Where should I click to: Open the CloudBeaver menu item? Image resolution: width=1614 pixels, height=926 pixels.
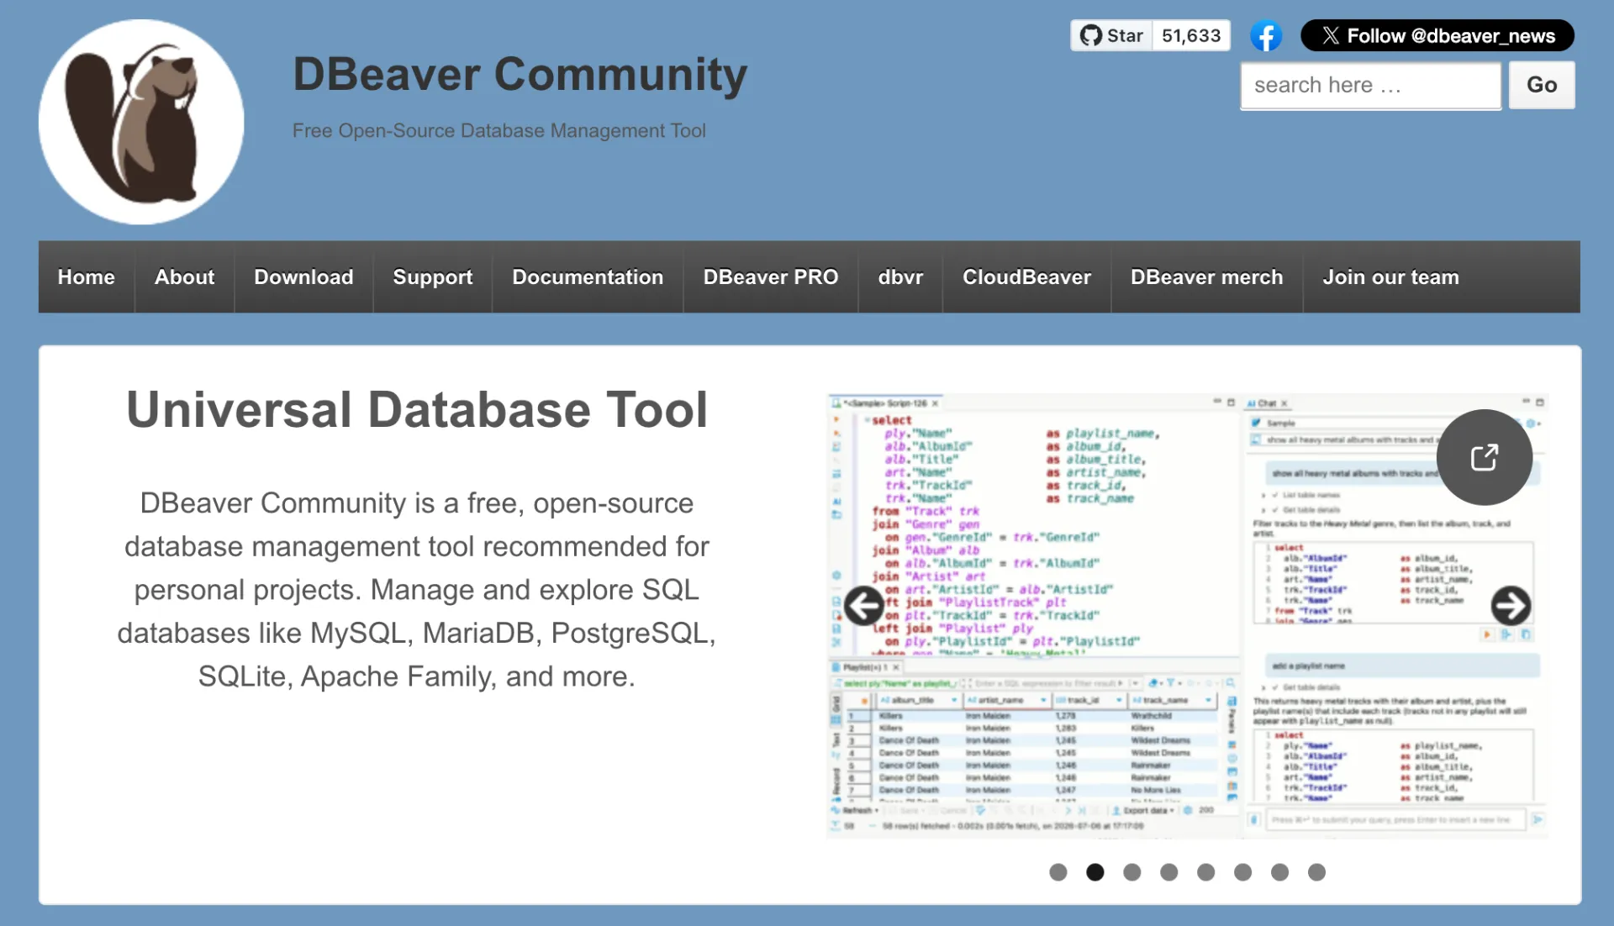(x=1026, y=277)
